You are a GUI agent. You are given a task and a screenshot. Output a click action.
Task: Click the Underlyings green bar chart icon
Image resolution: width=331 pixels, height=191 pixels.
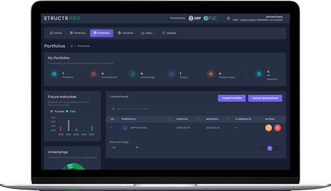pos(133,74)
